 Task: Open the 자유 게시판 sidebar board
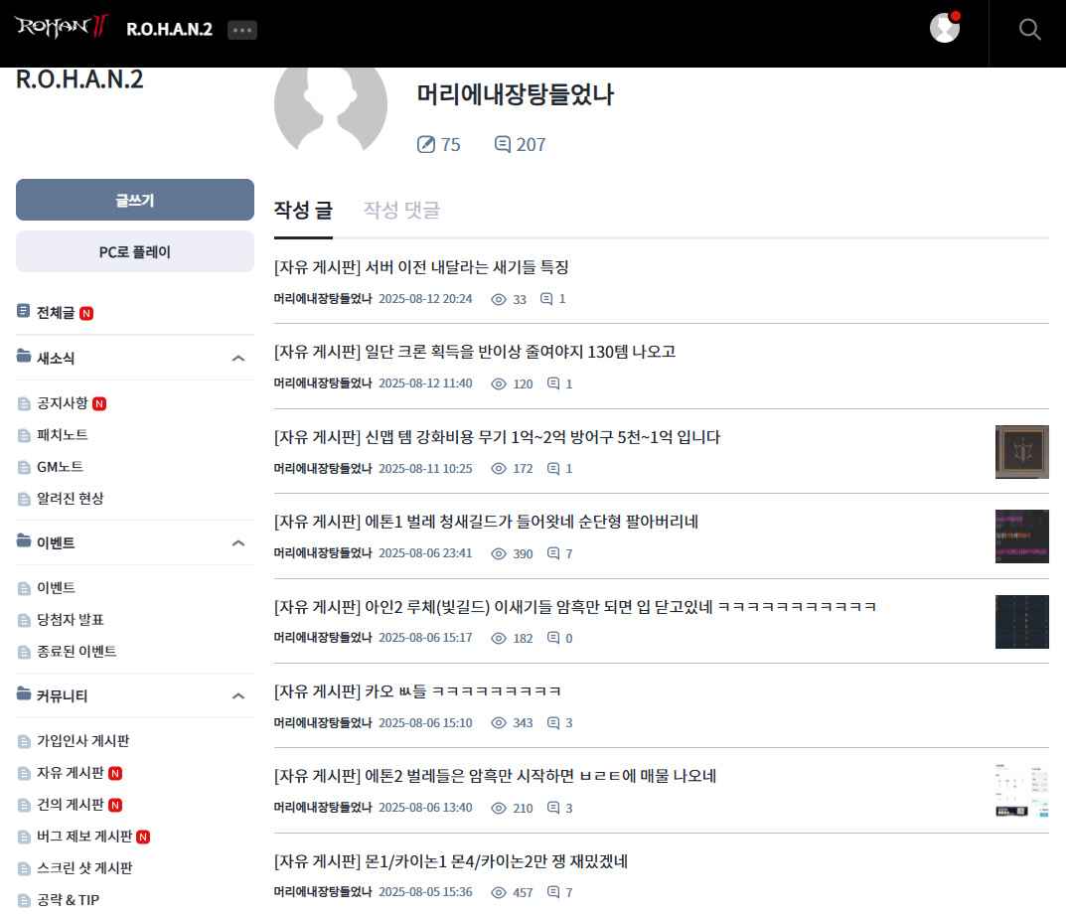point(70,773)
